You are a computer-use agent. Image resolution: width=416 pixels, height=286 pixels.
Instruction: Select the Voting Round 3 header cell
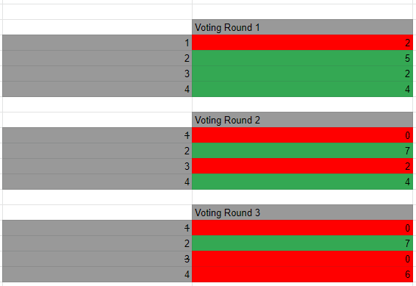click(x=303, y=212)
